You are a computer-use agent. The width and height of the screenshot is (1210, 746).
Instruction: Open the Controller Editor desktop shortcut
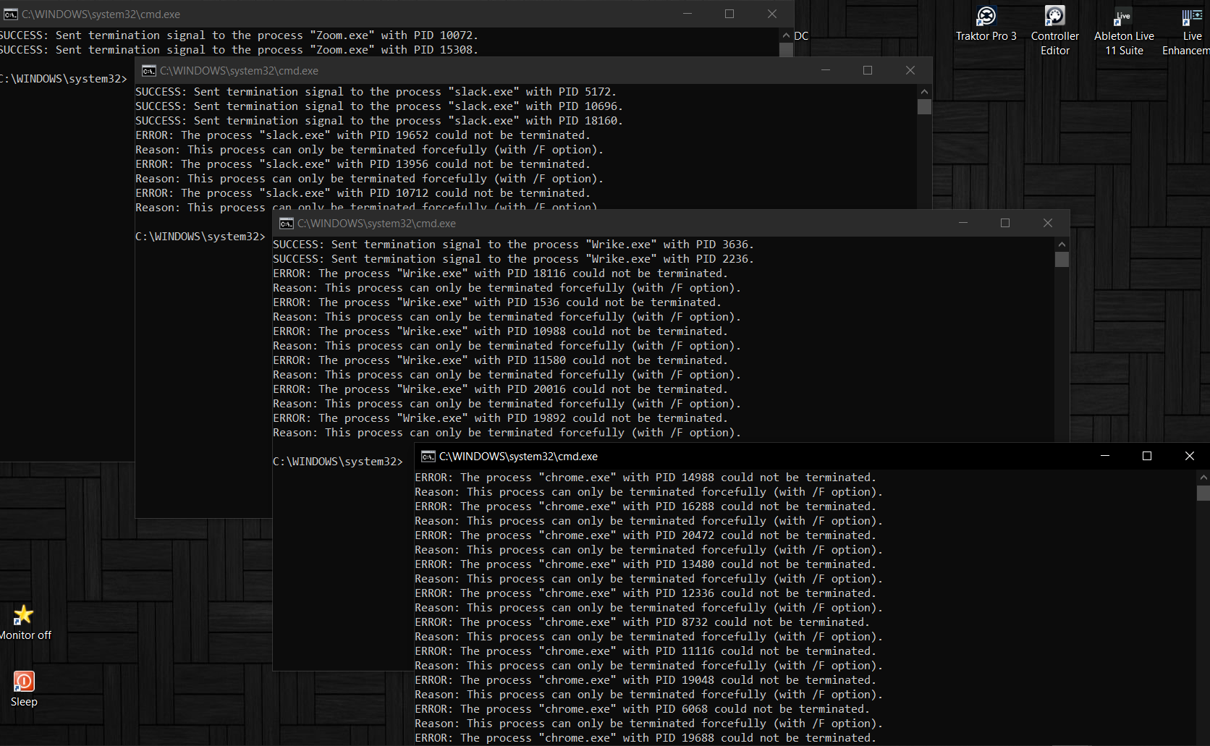coord(1054,16)
